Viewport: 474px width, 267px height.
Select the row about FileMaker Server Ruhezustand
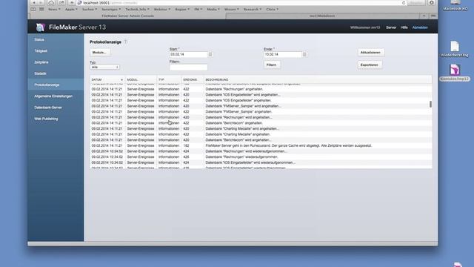pyautogui.click(x=261, y=145)
